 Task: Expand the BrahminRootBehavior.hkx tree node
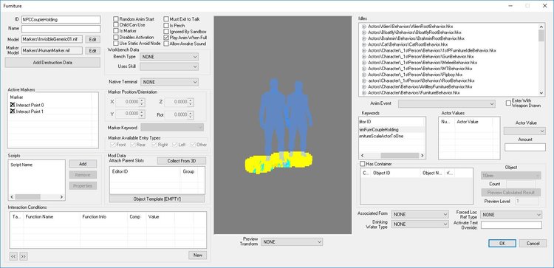tap(363, 38)
